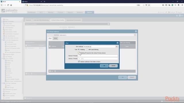The width and height of the screenshot is (184, 103).
Task: Open the General HA tab
Action: (28, 20)
